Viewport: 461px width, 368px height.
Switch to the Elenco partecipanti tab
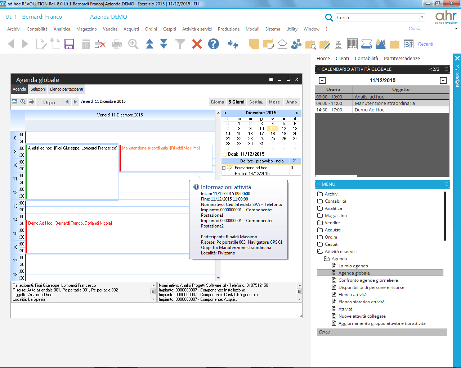[x=67, y=89]
